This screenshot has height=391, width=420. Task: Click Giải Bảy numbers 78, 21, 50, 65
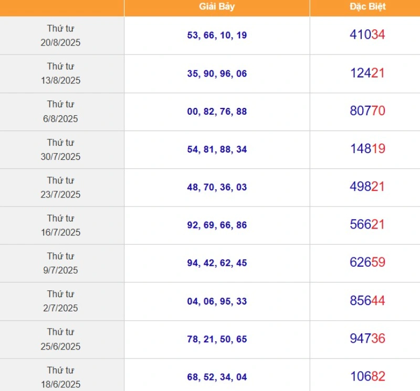point(217,339)
